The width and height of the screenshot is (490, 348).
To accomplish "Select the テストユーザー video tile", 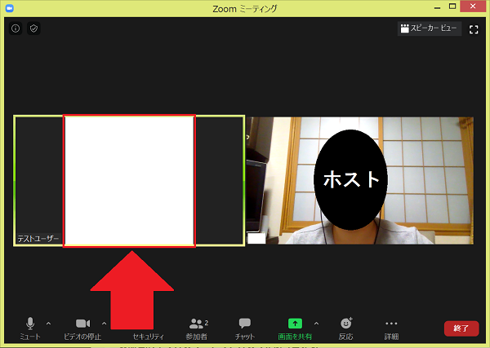I will click(129, 181).
